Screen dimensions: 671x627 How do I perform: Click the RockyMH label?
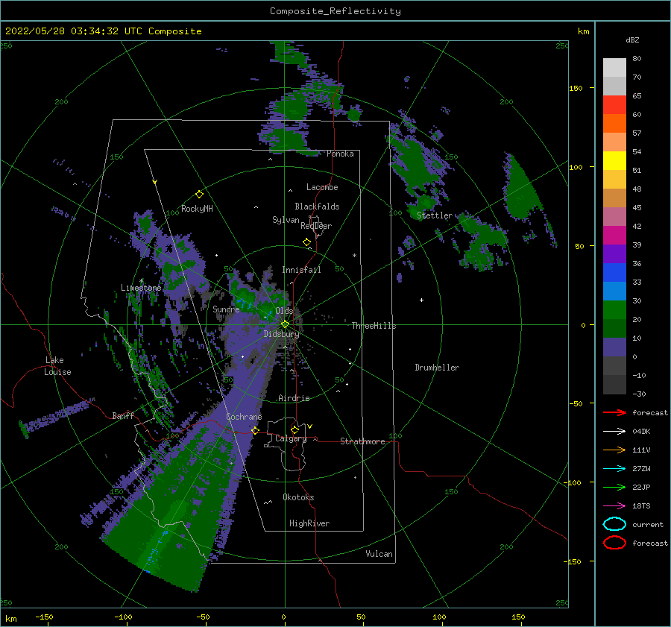pos(197,209)
